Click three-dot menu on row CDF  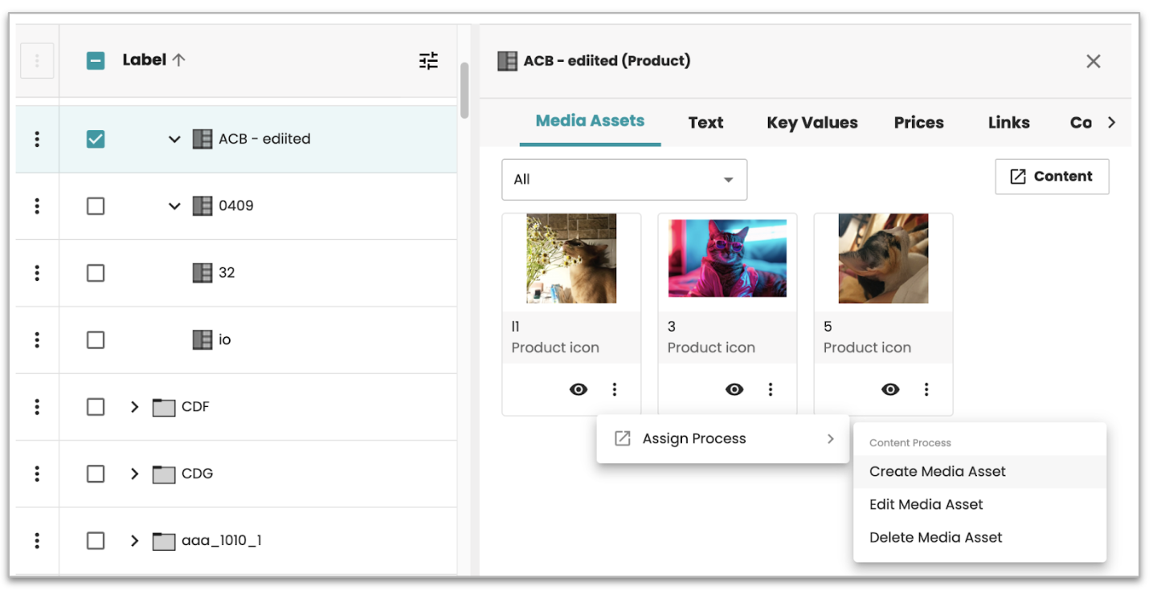(x=37, y=407)
